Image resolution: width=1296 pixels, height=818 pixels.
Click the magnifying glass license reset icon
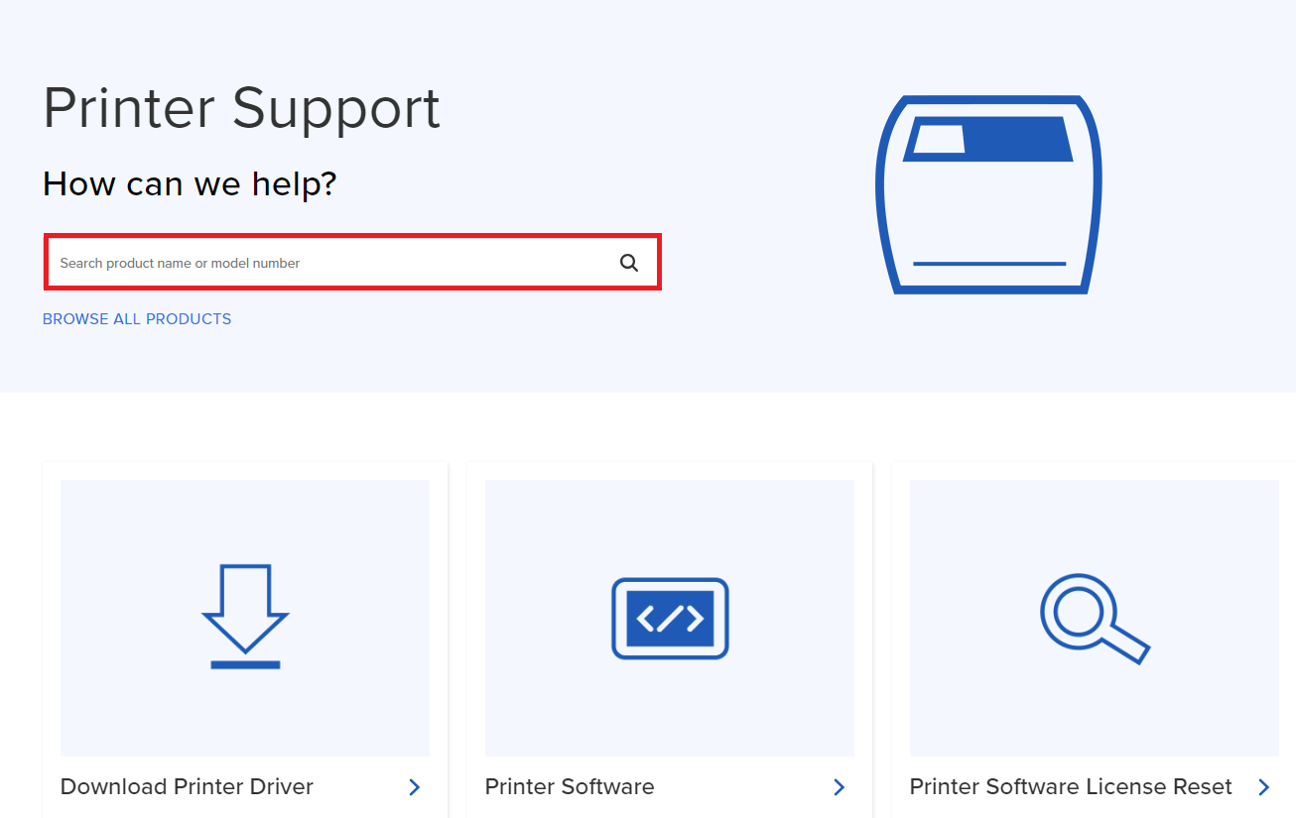1094,617
